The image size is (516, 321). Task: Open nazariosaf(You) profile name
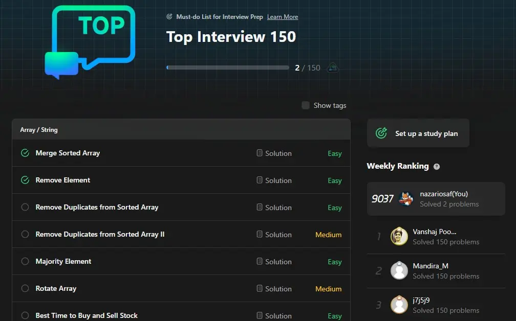(444, 194)
